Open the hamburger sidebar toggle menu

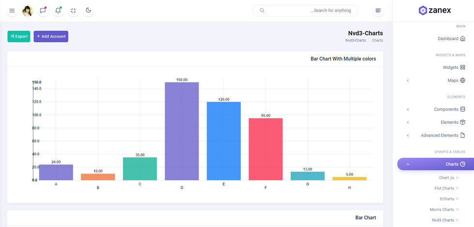(12, 11)
